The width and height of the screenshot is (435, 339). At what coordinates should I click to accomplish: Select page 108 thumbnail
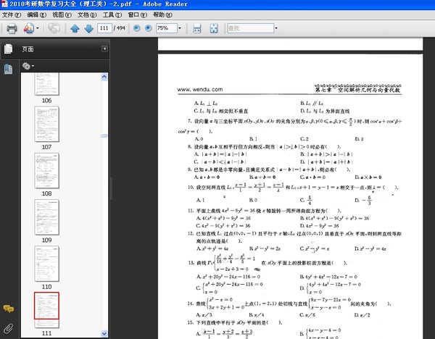click(46, 170)
